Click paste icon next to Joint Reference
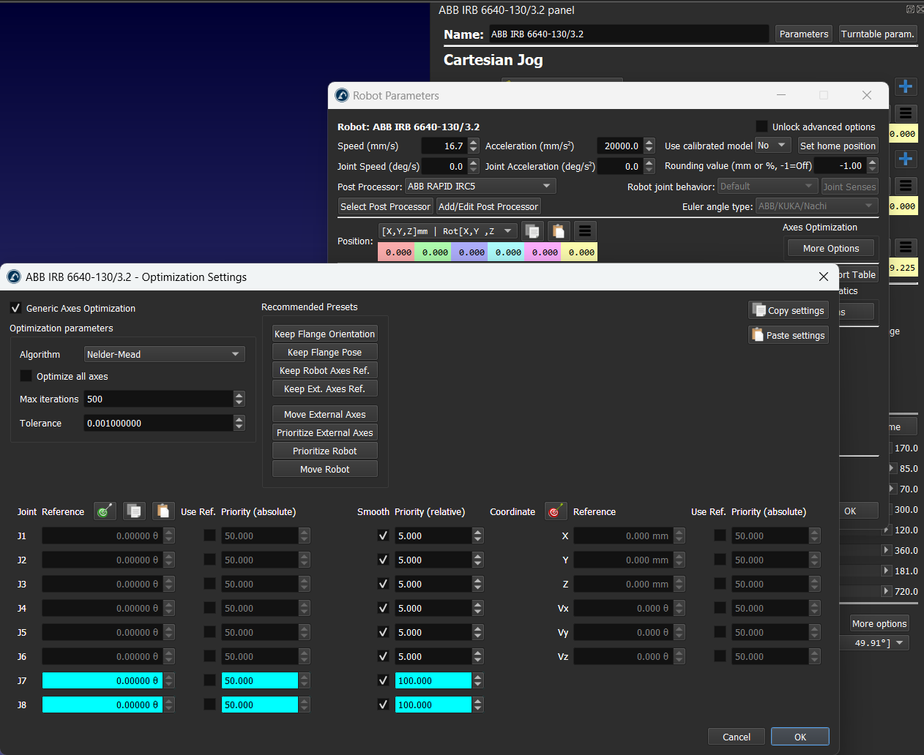The image size is (924, 755). pos(163,511)
